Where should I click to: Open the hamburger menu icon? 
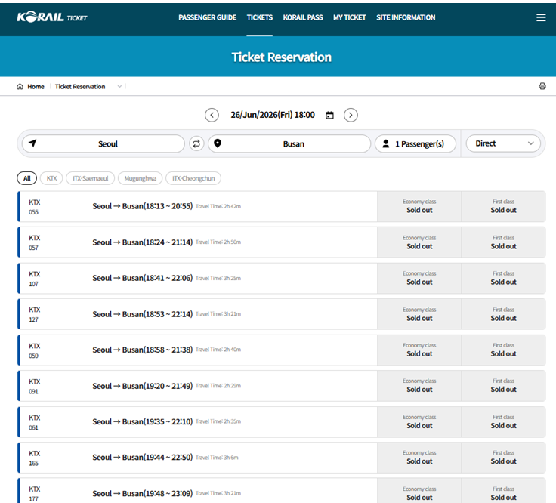tap(541, 17)
